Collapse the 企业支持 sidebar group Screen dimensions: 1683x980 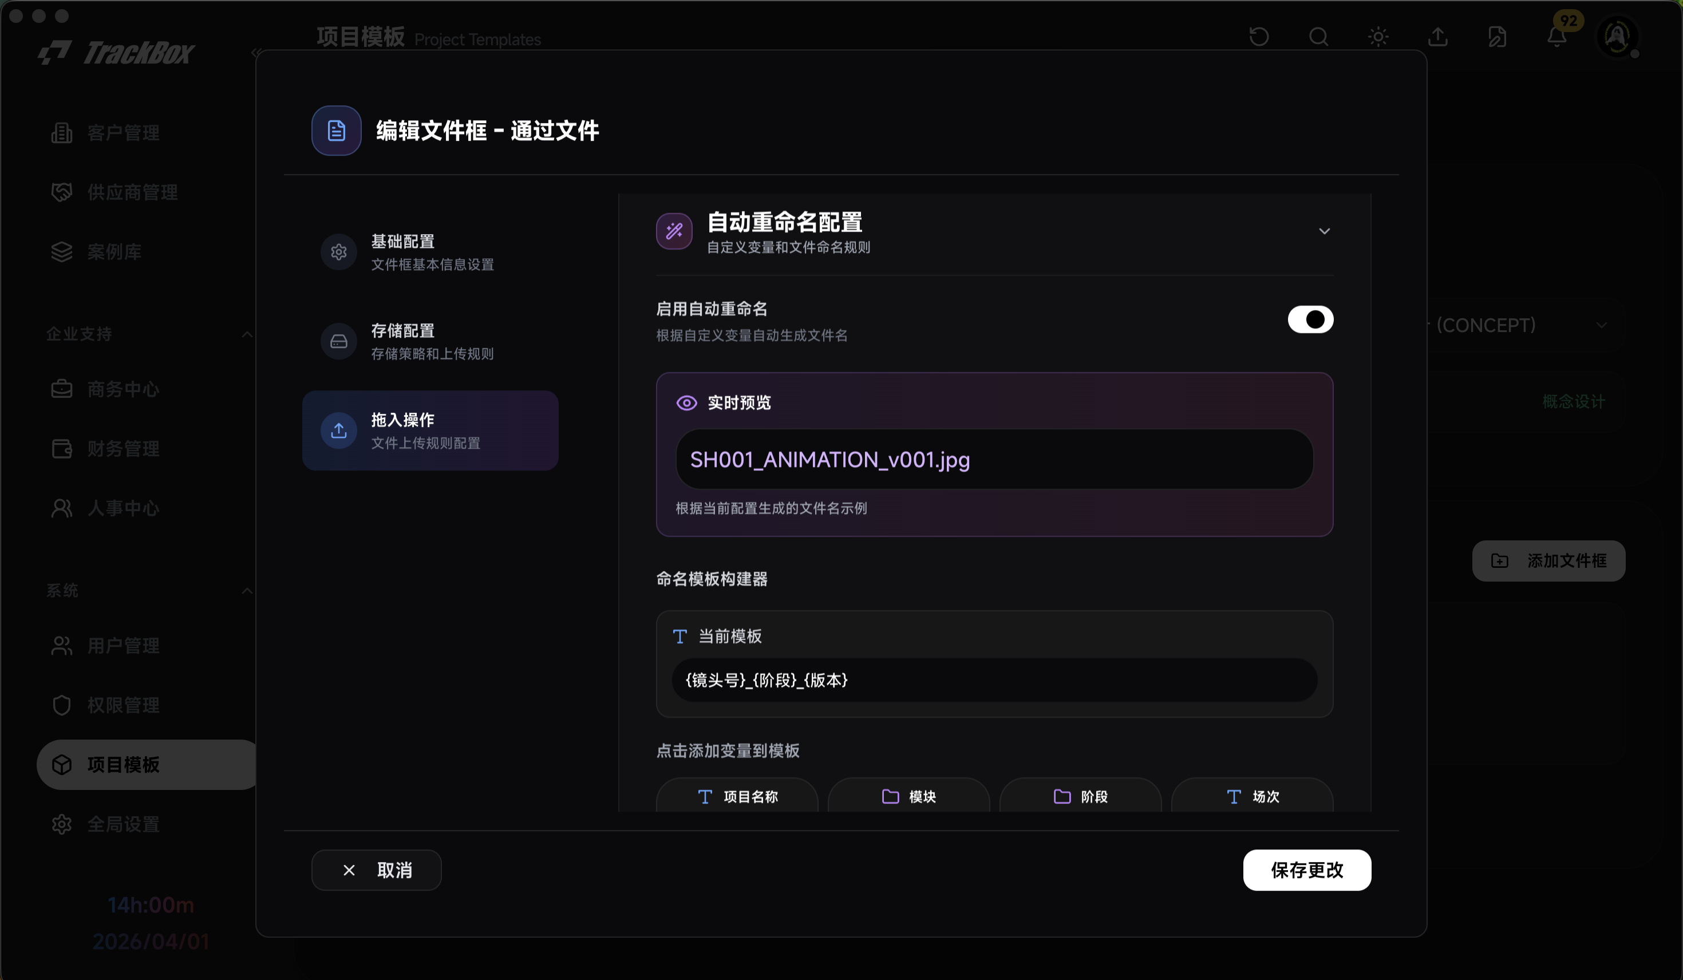[x=246, y=334]
